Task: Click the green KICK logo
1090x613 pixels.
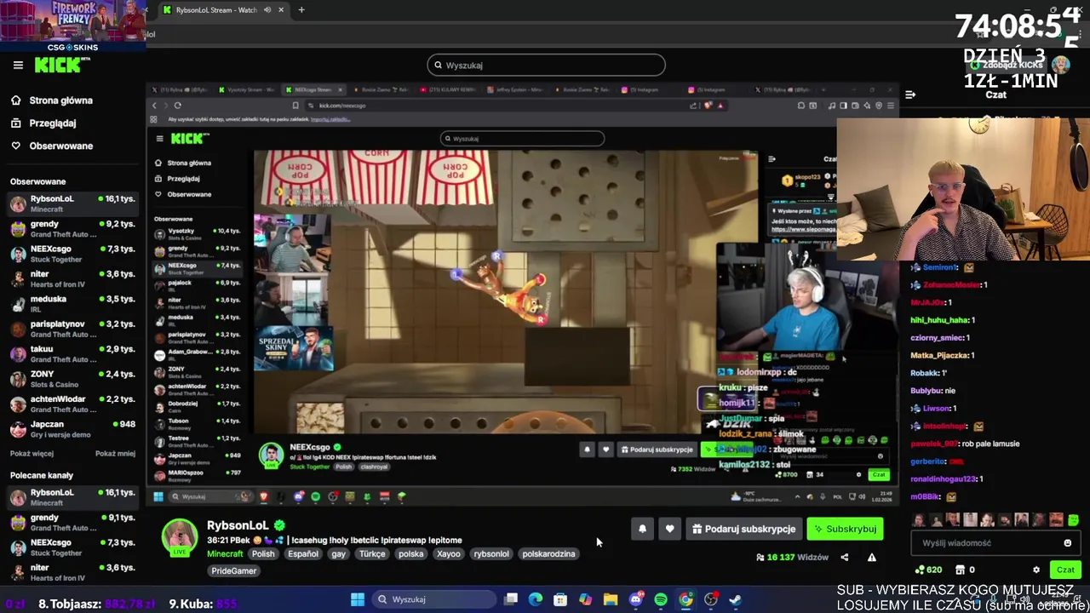Action: click(57, 65)
